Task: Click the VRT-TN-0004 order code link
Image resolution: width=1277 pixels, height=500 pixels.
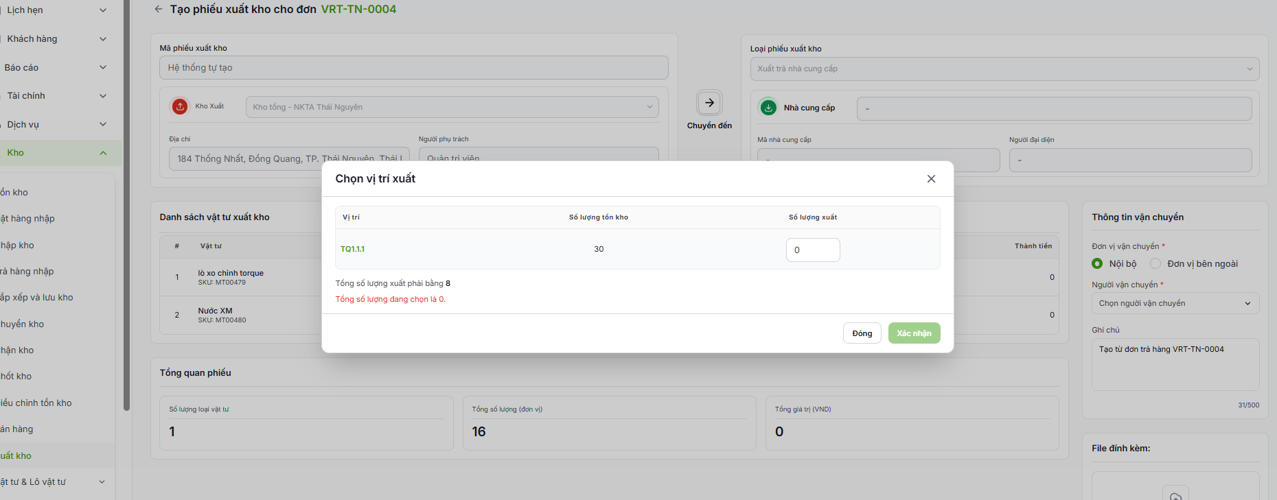Action: pyautogui.click(x=358, y=10)
